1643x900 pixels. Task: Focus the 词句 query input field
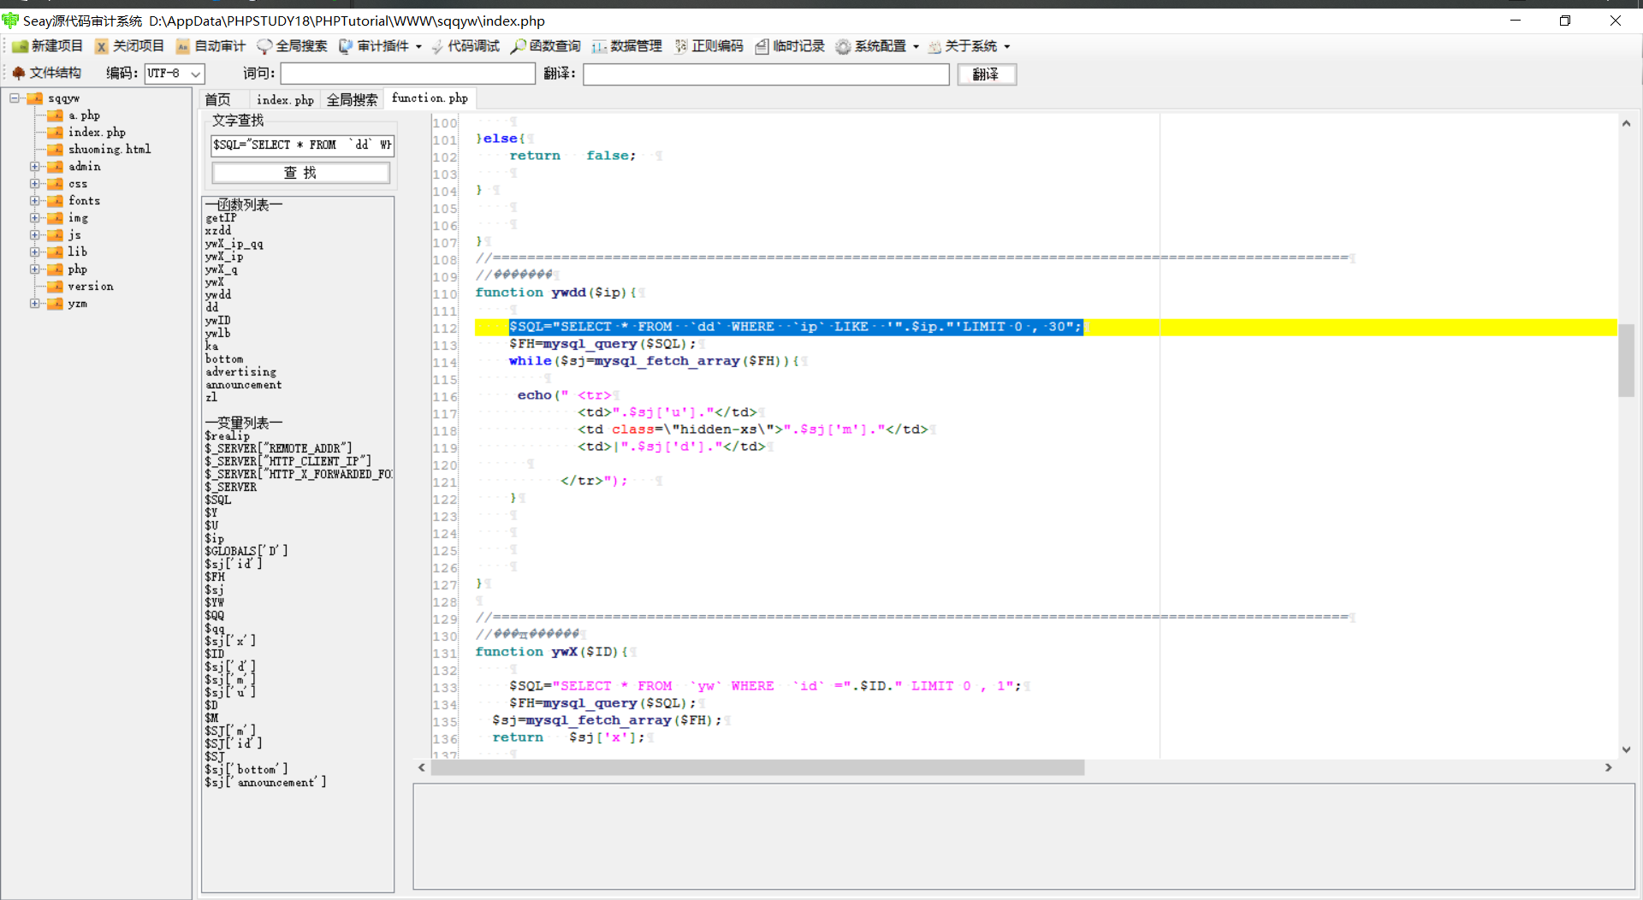tap(407, 74)
